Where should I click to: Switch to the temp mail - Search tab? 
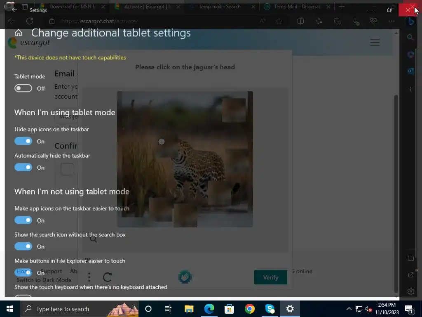coord(219,7)
